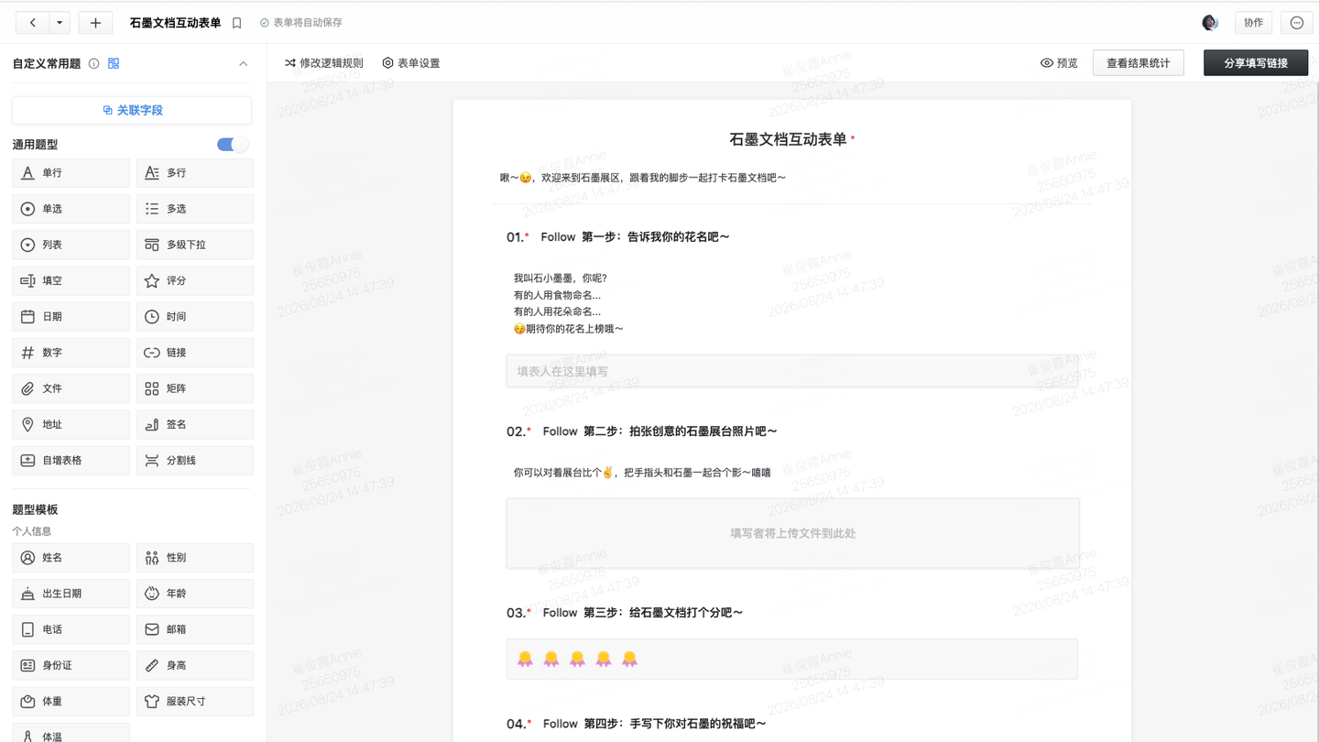
Task: Open 表单设置 form settings
Action: [x=411, y=63]
